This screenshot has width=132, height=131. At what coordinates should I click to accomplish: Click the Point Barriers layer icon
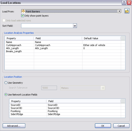coord(23,11)
